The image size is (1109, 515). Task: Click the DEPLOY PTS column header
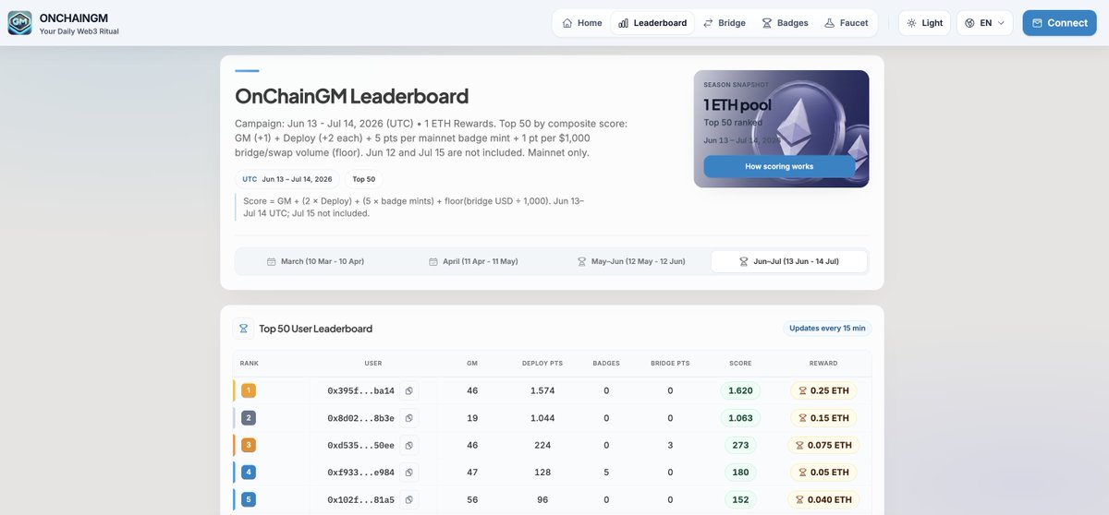point(542,364)
